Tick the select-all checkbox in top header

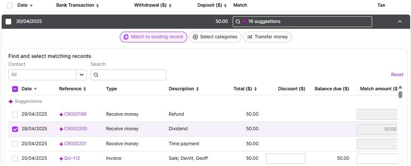(x=10, y=5)
